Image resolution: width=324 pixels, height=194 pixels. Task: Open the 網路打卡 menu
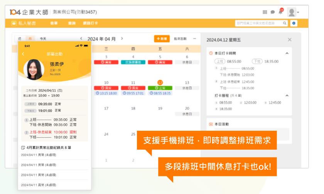tap(90, 23)
